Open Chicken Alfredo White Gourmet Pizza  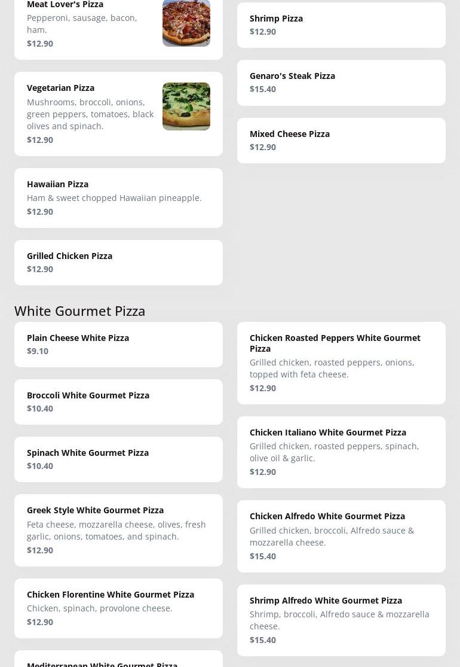pos(341,536)
